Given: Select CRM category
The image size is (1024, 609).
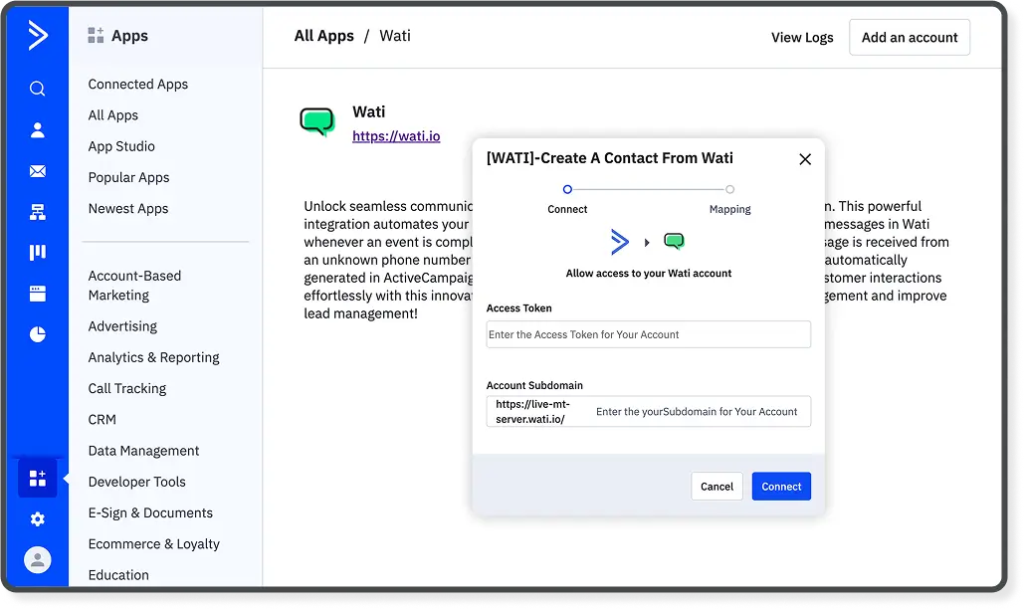Looking at the screenshot, I should (102, 420).
